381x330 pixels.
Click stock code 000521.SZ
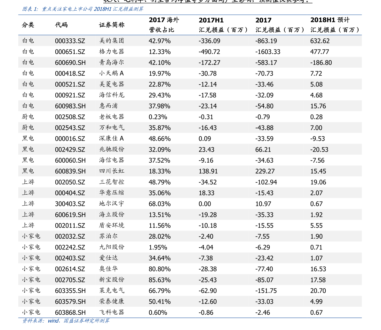pos(70,84)
